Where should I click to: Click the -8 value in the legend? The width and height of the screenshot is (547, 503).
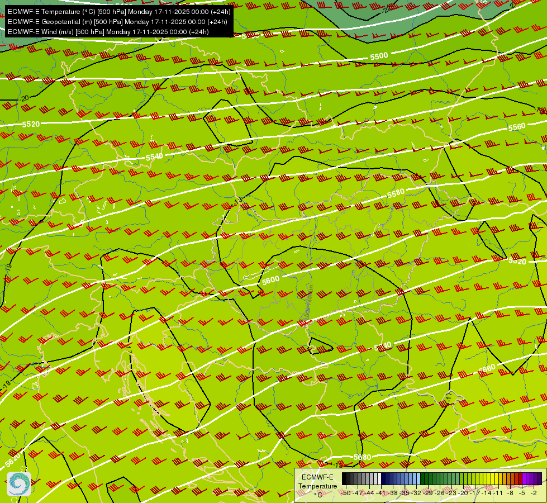click(x=510, y=493)
